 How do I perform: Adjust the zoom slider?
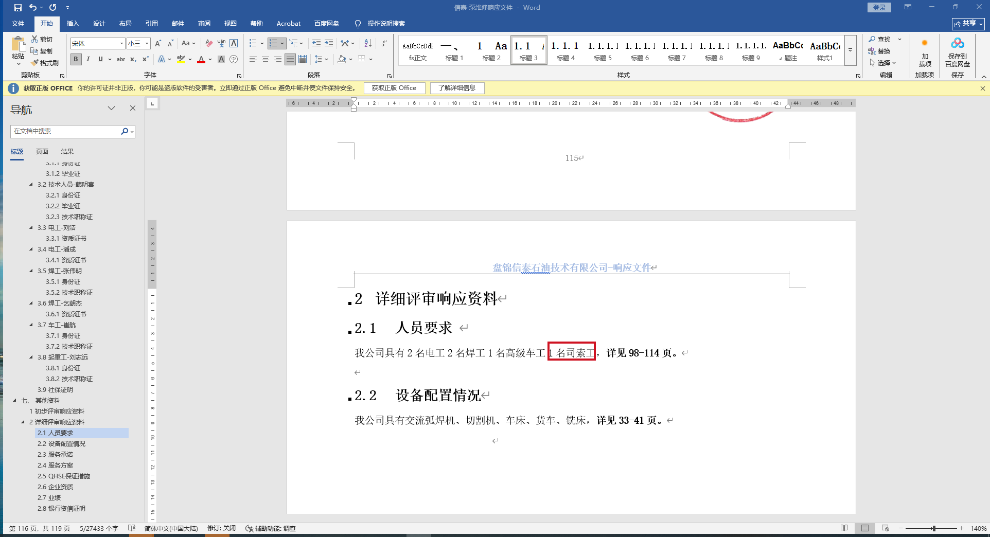coord(933,528)
